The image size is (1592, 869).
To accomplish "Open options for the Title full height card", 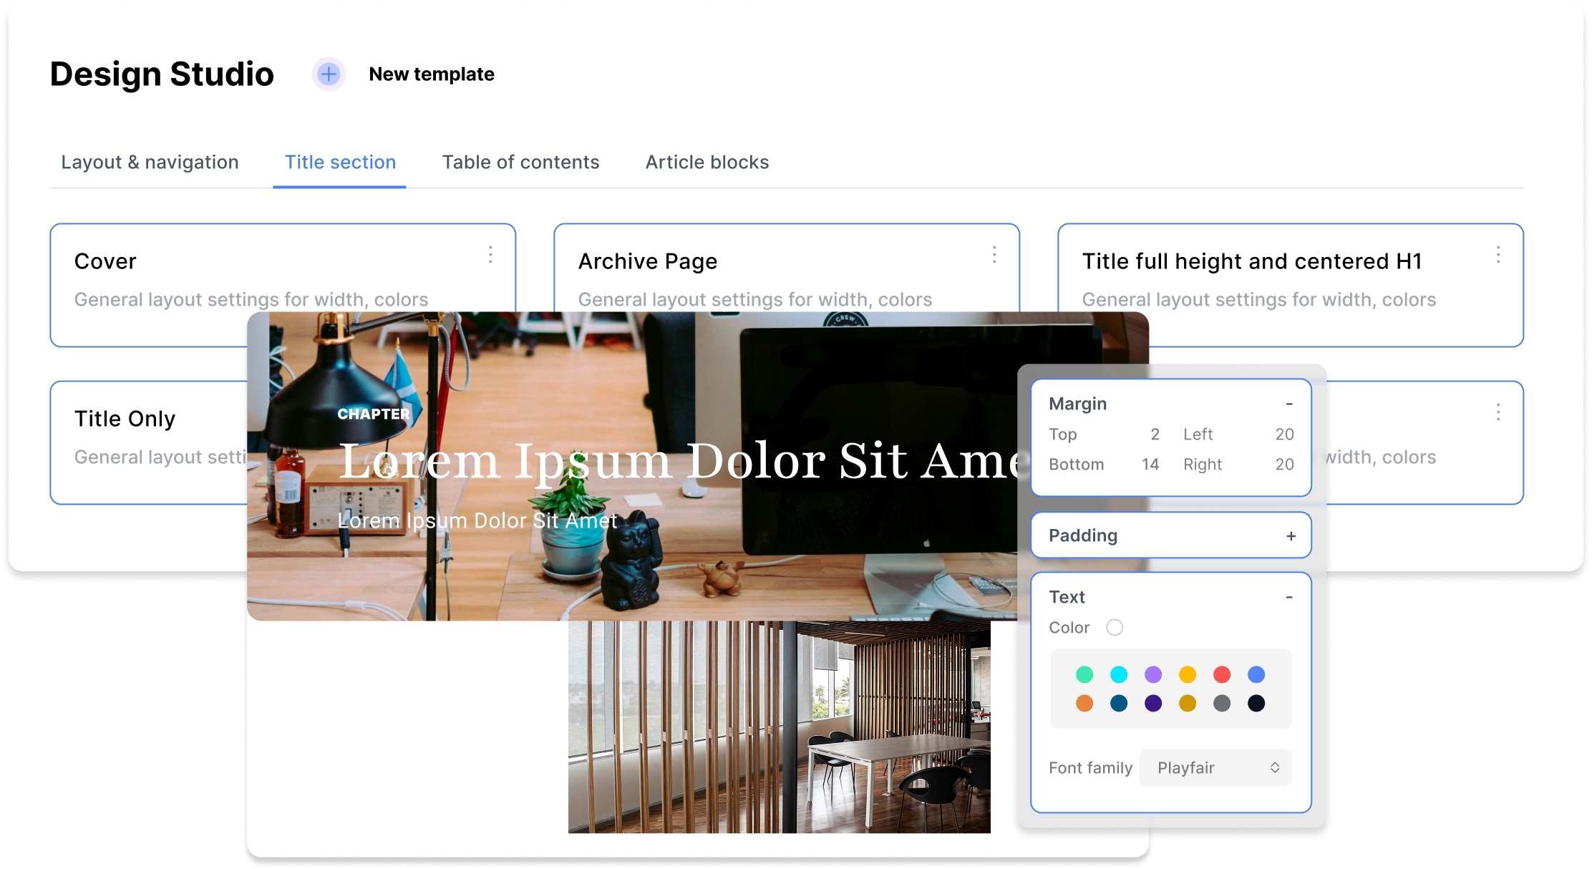I will click(x=1499, y=255).
